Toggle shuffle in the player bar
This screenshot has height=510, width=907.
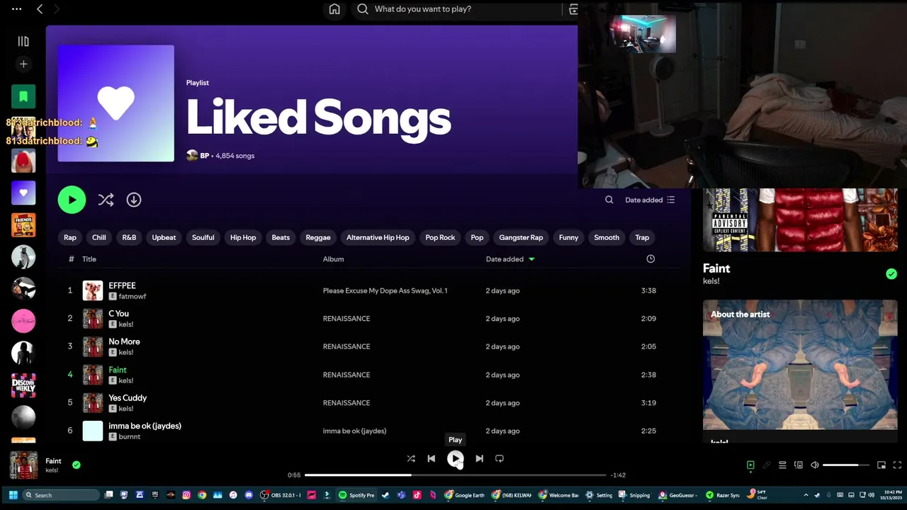click(411, 459)
